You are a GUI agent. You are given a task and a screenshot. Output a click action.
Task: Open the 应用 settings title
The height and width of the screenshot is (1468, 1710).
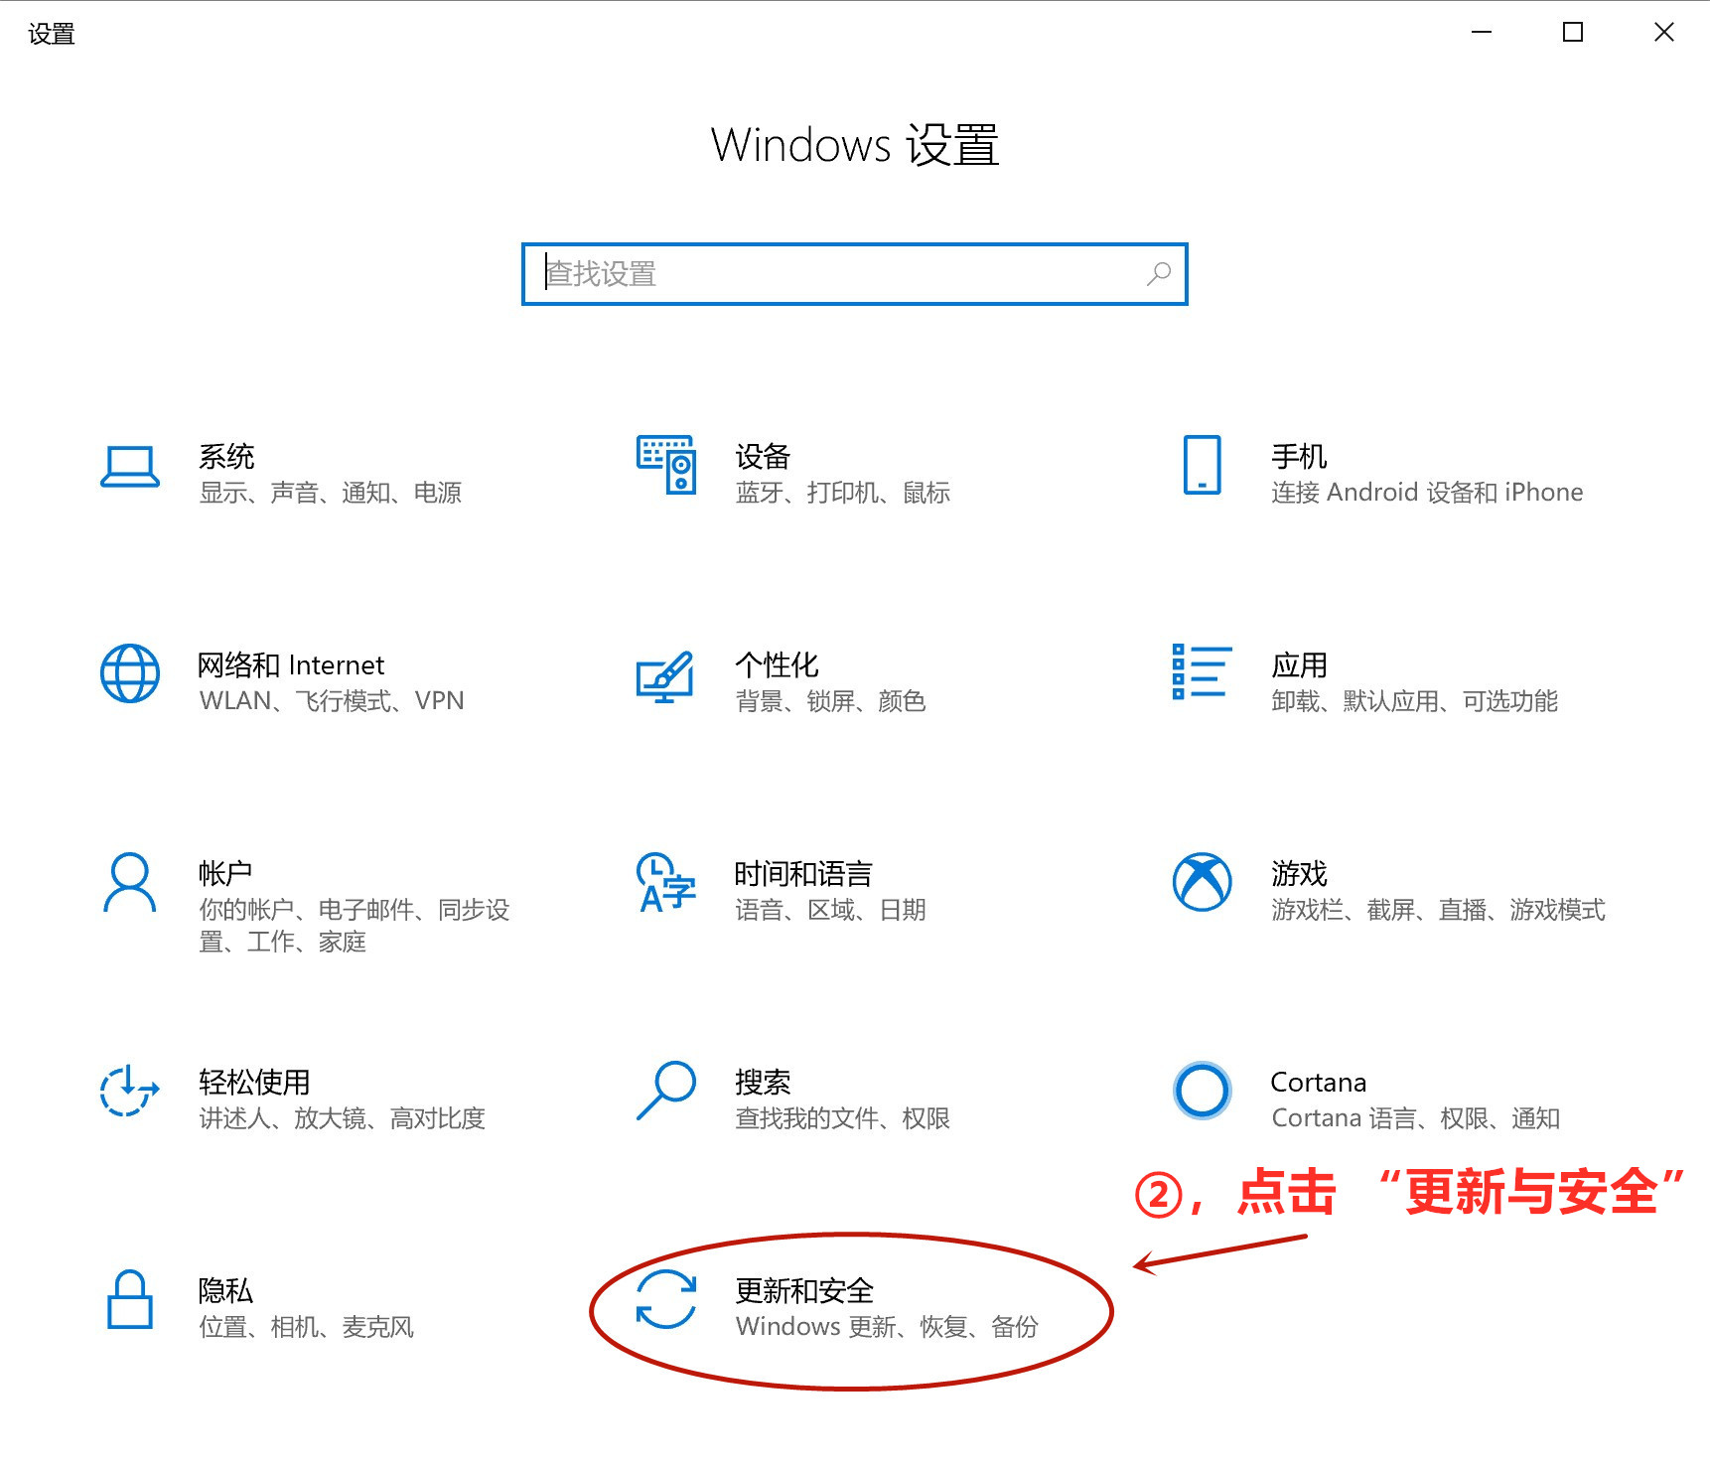1299,665
